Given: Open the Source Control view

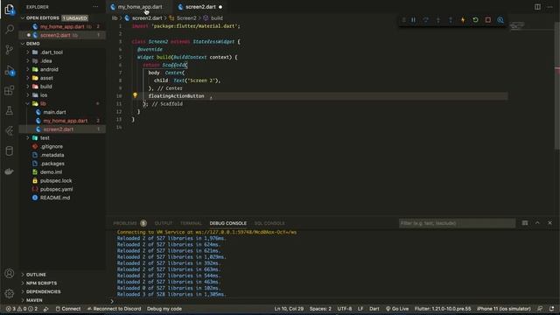Looking at the screenshot, I should pyautogui.click(x=10, y=49).
